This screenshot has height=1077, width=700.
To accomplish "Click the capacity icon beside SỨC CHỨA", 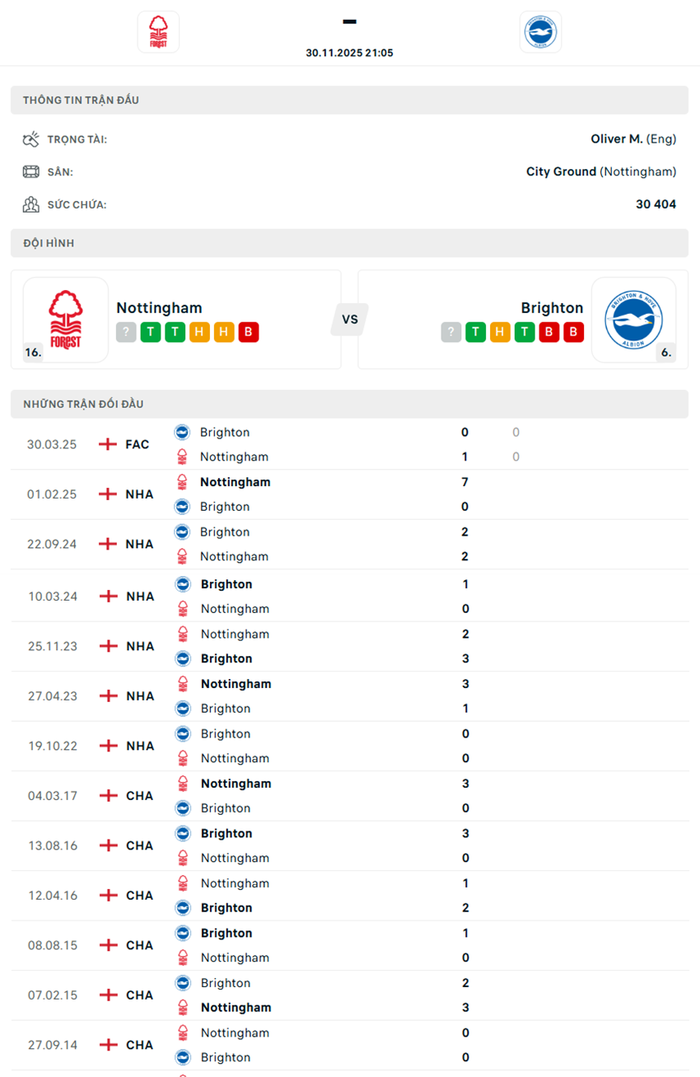I will click(31, 204).
